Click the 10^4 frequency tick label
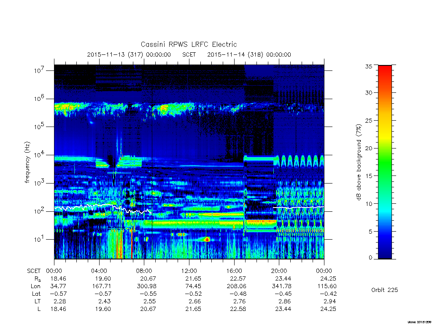Screen dimensions: 432x324 [x=39, y=154]
